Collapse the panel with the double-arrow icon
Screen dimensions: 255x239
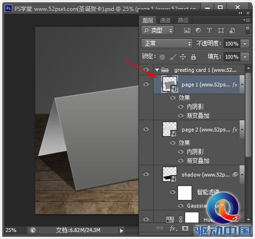point(240,13)
